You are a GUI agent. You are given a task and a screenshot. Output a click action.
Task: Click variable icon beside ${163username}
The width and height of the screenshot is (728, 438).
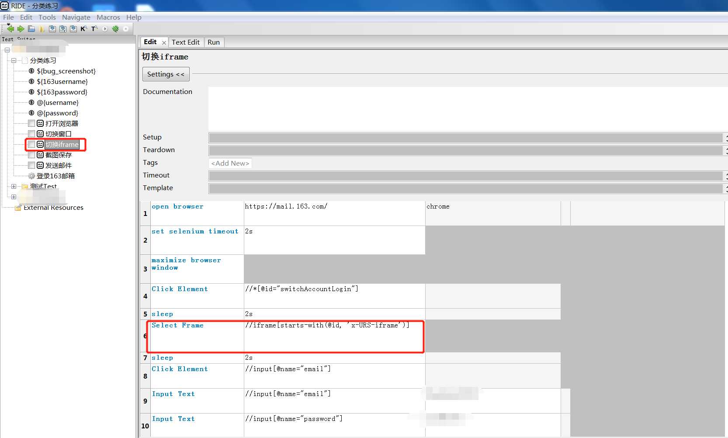(31, 81)
